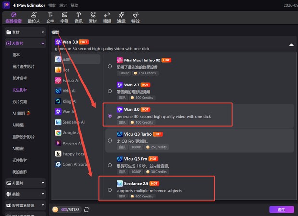Image resolution: width=298 pixels, height=216 pixels.
Task: Filter models by Kling AI
Action: [77, 101]
